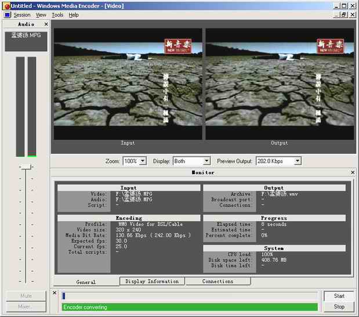Select the General tab in Monitor
The height and width of the screenshot is (317, 359).
(x=86, y=282)
